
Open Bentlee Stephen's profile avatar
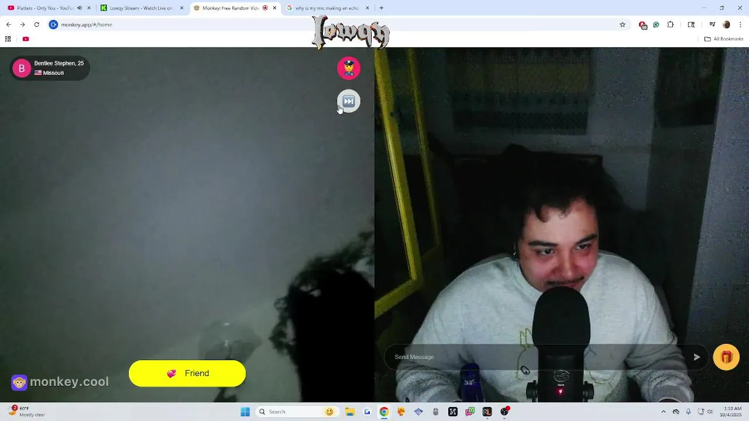click(22, 68)
